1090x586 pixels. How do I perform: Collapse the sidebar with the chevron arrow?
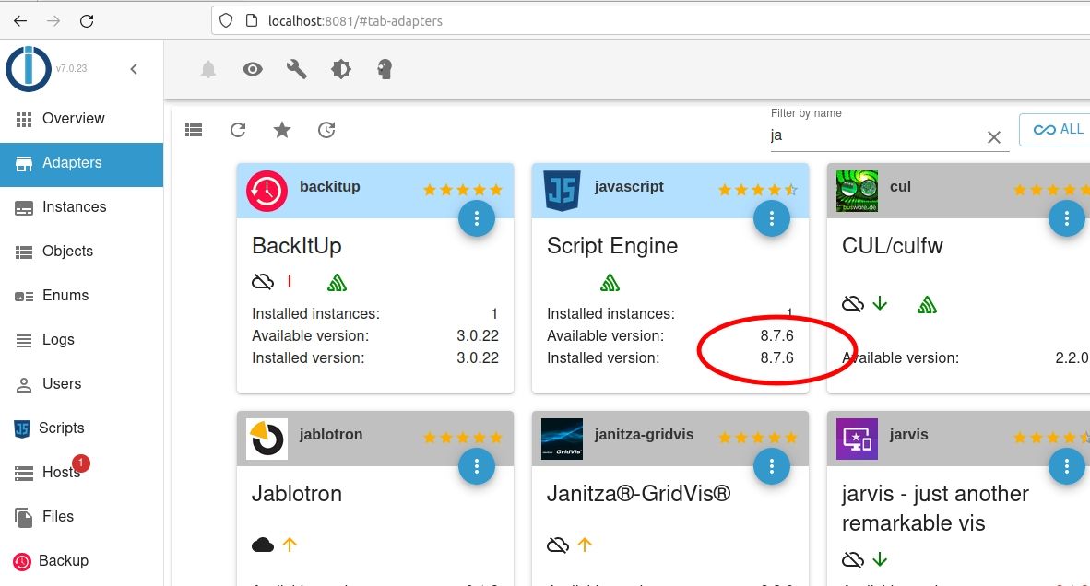[x=134, y=69]
